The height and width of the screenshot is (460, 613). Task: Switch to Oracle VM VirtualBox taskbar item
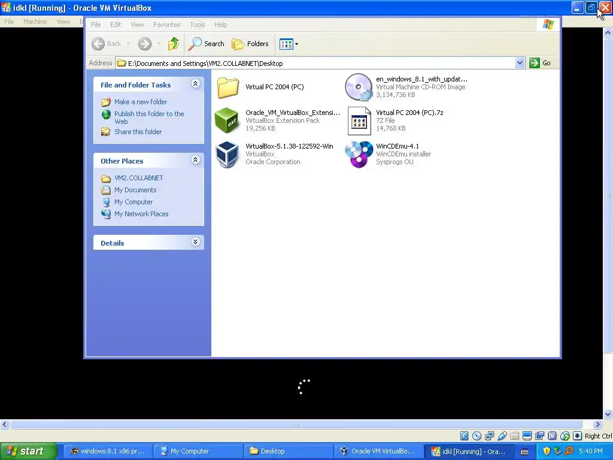[x=378, y=451]
